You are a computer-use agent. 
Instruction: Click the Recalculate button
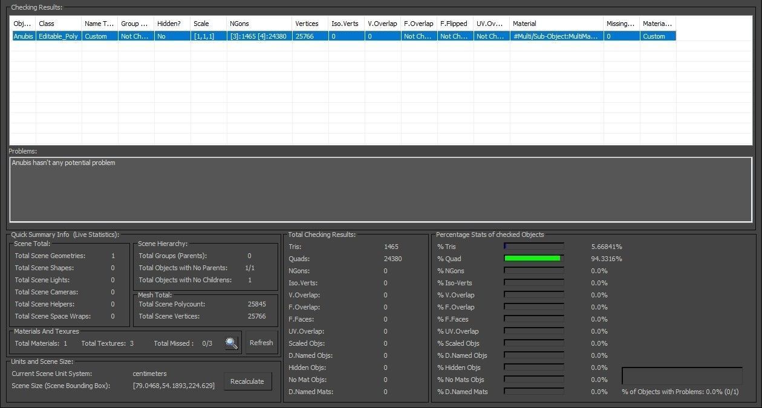[x=247, y=381]
